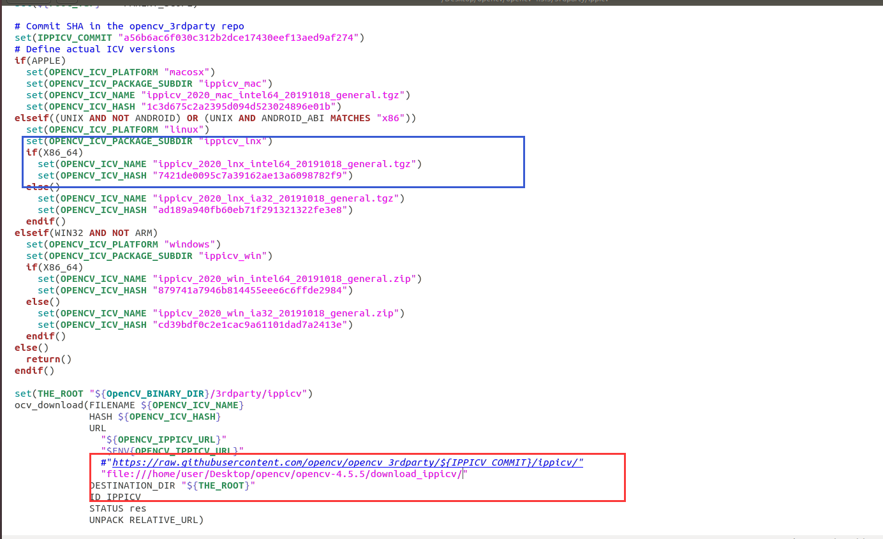The width and height of the screenshot is (883, 539).
Task: Click the DESTINATION_DIR "${THE_ROOT}" line
Action: (x=172, y=485)
